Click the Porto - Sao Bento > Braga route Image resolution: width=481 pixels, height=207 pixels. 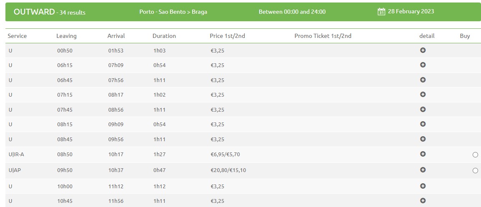click(173, 12)
